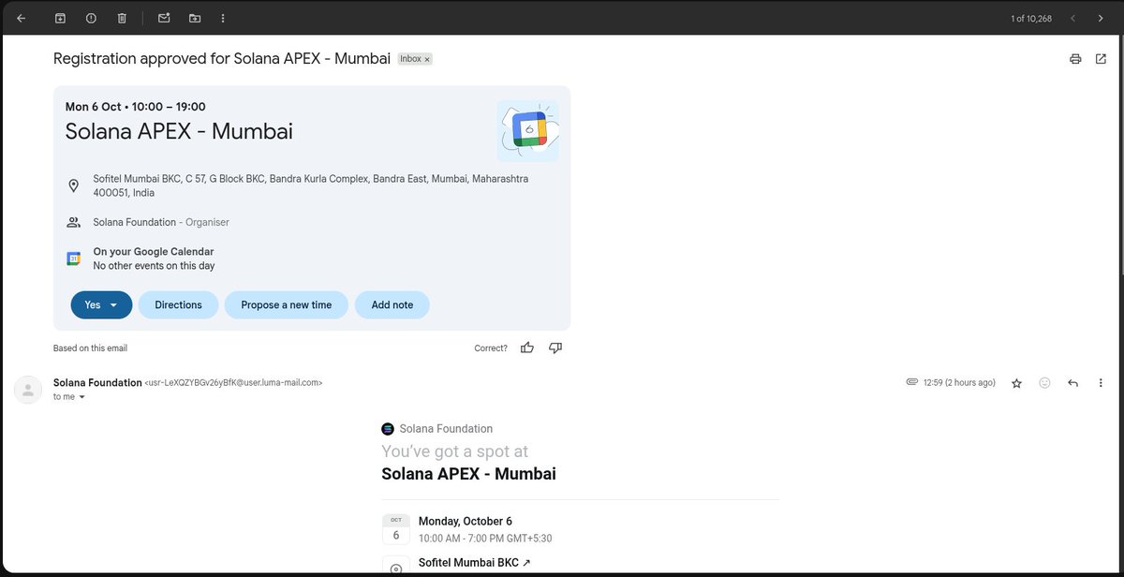1124x577 pixels.
Task: Report email as spam
Action: pos(91,18)
